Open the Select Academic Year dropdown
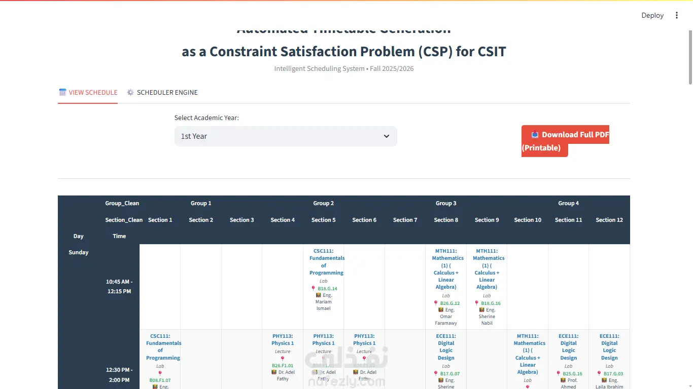The height and width of the screenshot is (389, 693). 286,136
